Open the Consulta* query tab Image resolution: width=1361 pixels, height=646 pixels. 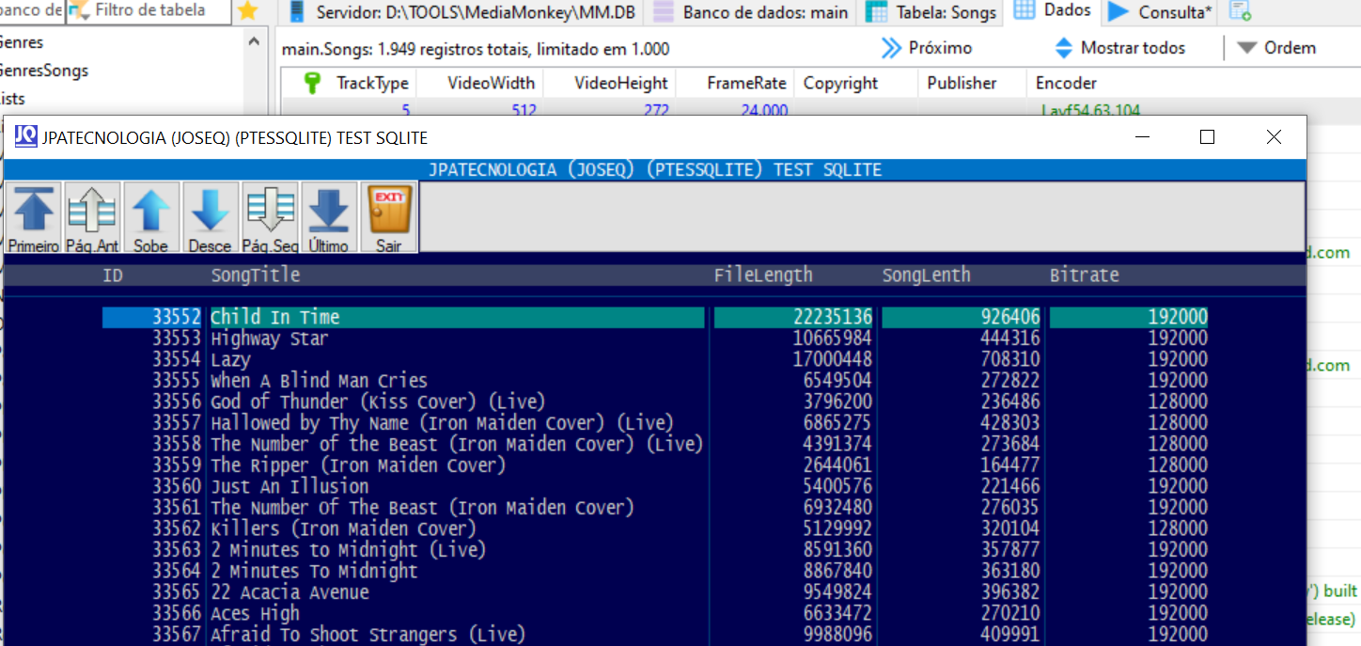[1161, 12]
